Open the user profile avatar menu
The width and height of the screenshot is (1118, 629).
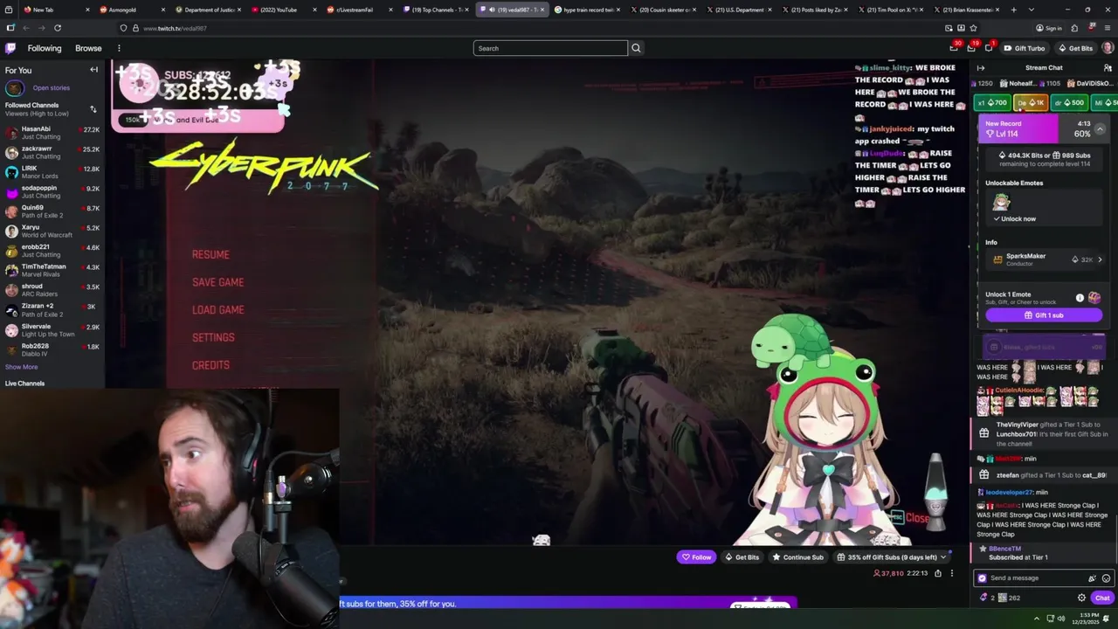(1108, 48)
